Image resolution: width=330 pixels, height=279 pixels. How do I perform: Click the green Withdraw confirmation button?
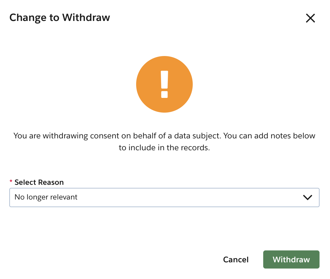pos(291,259)
